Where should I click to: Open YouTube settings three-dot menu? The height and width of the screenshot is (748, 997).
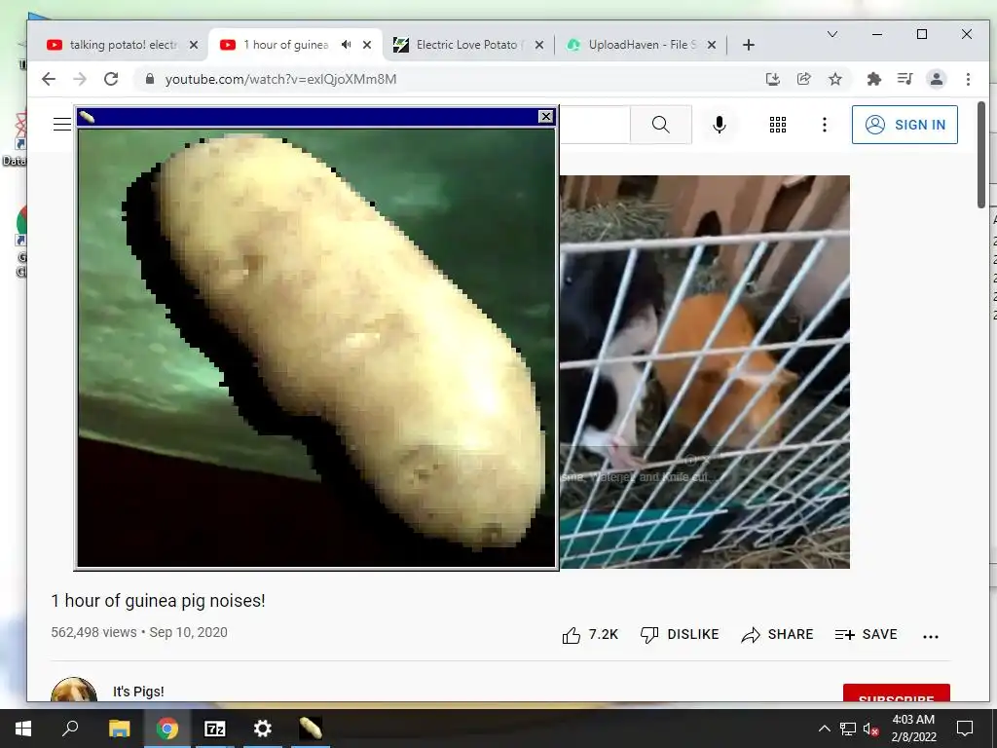coord(824,125)
